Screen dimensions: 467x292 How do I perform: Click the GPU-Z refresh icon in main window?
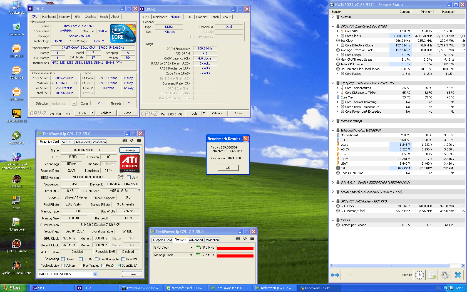click(132, 141)
